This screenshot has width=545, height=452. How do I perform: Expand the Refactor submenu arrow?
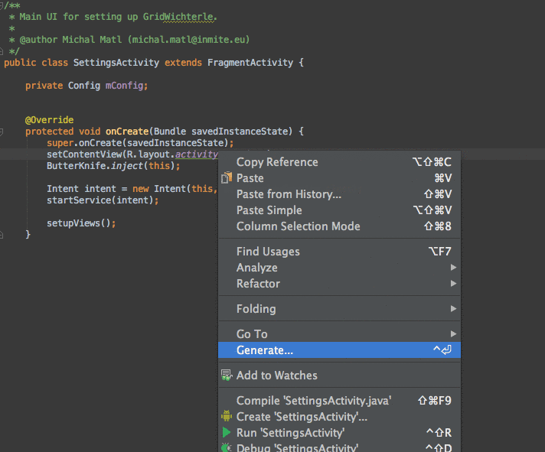(454, 284)
